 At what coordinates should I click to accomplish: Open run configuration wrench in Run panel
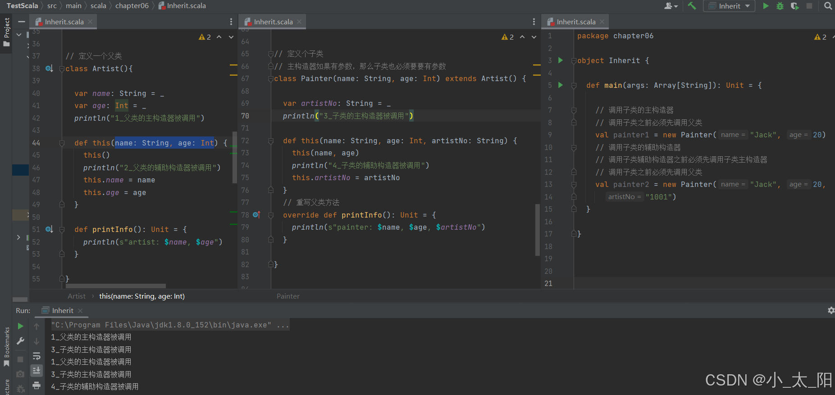20,341
